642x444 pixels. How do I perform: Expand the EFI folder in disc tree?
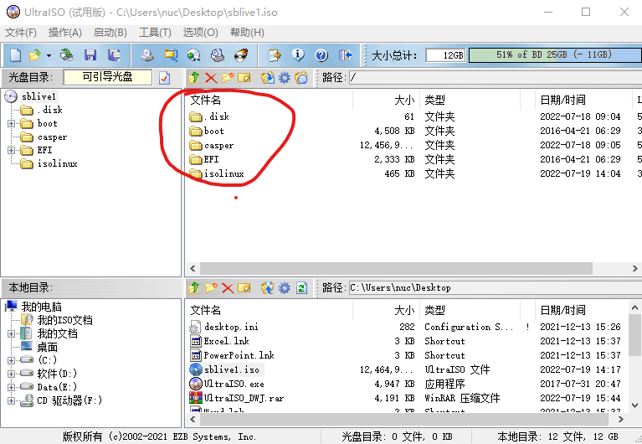pyautogui.click(x=11, y=150)
